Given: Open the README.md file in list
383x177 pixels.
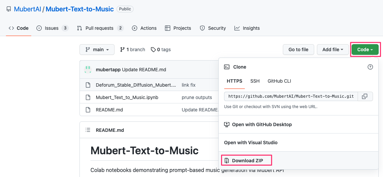Looking at the screenshot, I should pyautogui.click(x=109, y=110).
